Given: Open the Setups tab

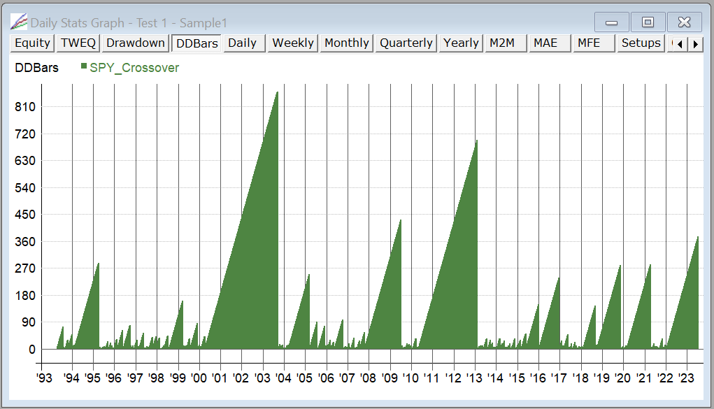Looking at the screenshot, I should click(x=641, y=43).
